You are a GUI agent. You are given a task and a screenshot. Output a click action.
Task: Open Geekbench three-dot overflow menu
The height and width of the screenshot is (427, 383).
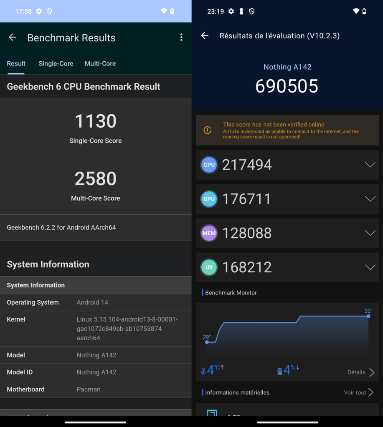pos(181,37)
